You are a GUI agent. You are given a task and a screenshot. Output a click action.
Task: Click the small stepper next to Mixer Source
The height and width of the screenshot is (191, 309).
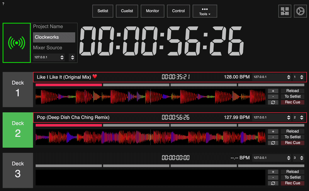(72, 57)
